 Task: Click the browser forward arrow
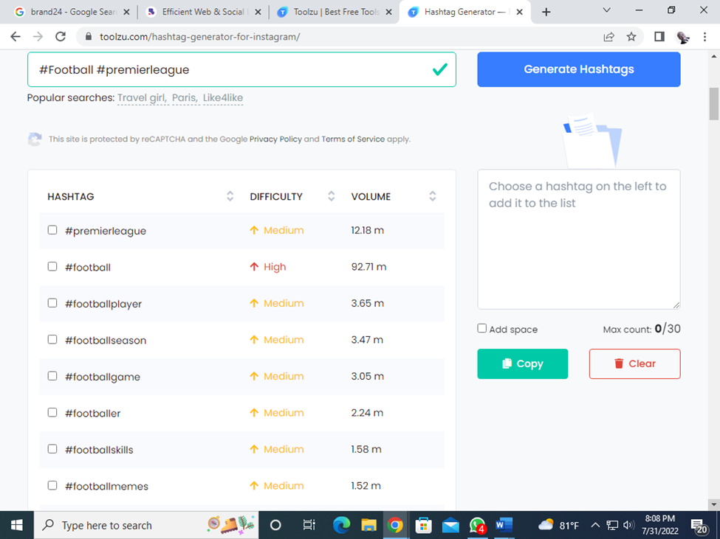[x=38, y=37]
